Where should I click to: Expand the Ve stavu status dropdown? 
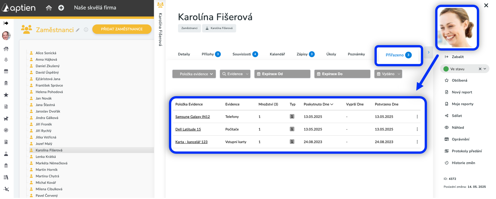coord(485,69)
